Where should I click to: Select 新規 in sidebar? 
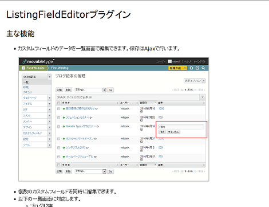(x=26, y=87)
